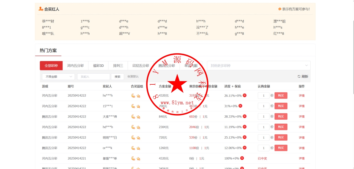View 详情 for the or***k plan
354x169 pixels.
pyautogui.click(x=301, y=148)
